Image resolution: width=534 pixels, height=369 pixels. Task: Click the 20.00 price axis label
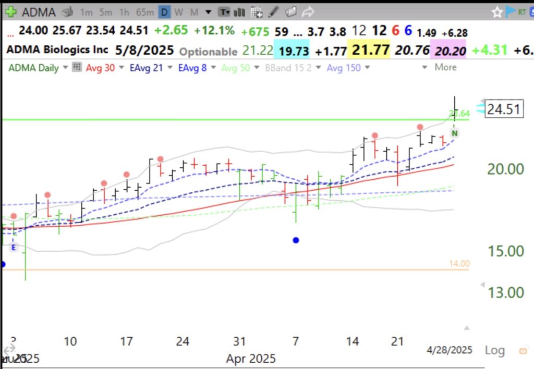click(506, 169)
